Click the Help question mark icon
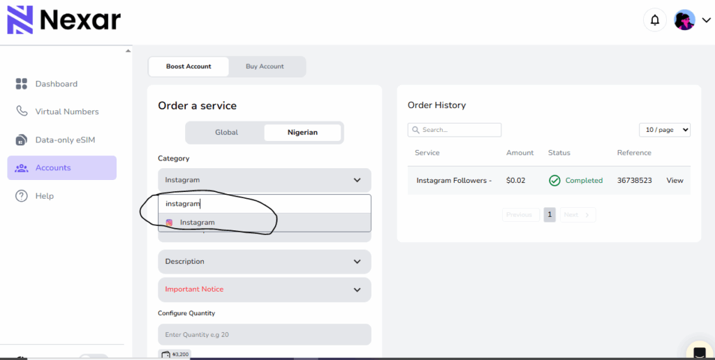The width and height of the screenshot is (715, 360). point(22,196)
